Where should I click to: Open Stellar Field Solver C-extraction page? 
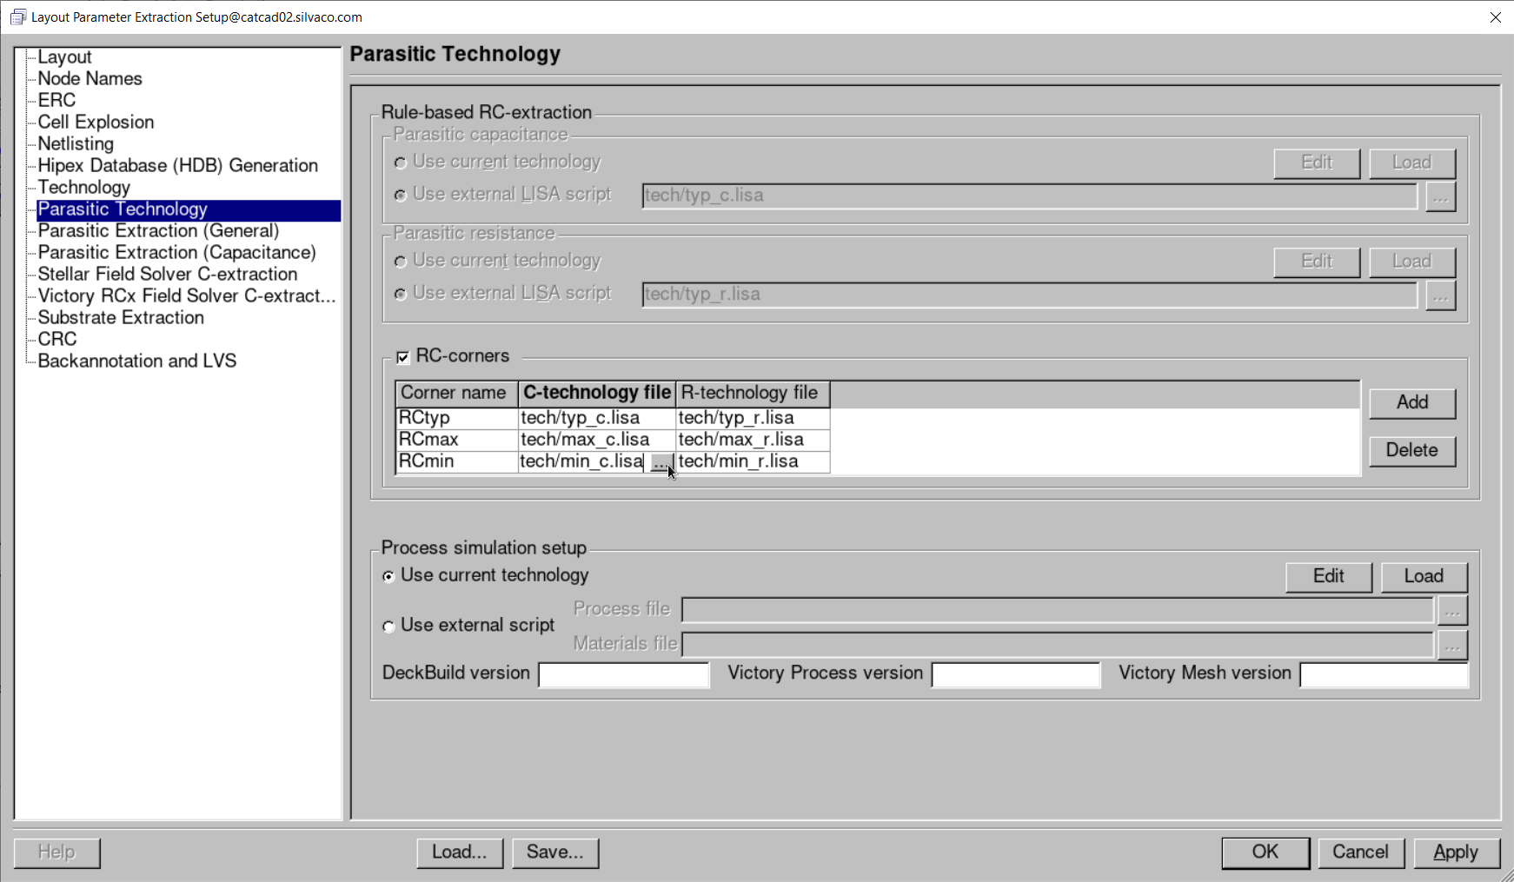click(167, 275)
